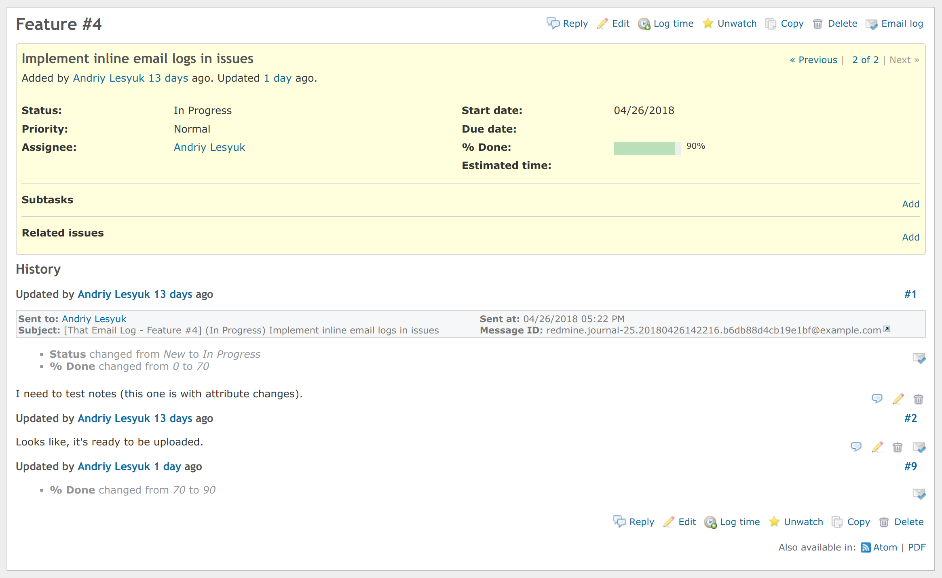Open assignee Andriy Lesyuk's profile
This screenshot has width=942, height=578.
[x=209, y=147]
